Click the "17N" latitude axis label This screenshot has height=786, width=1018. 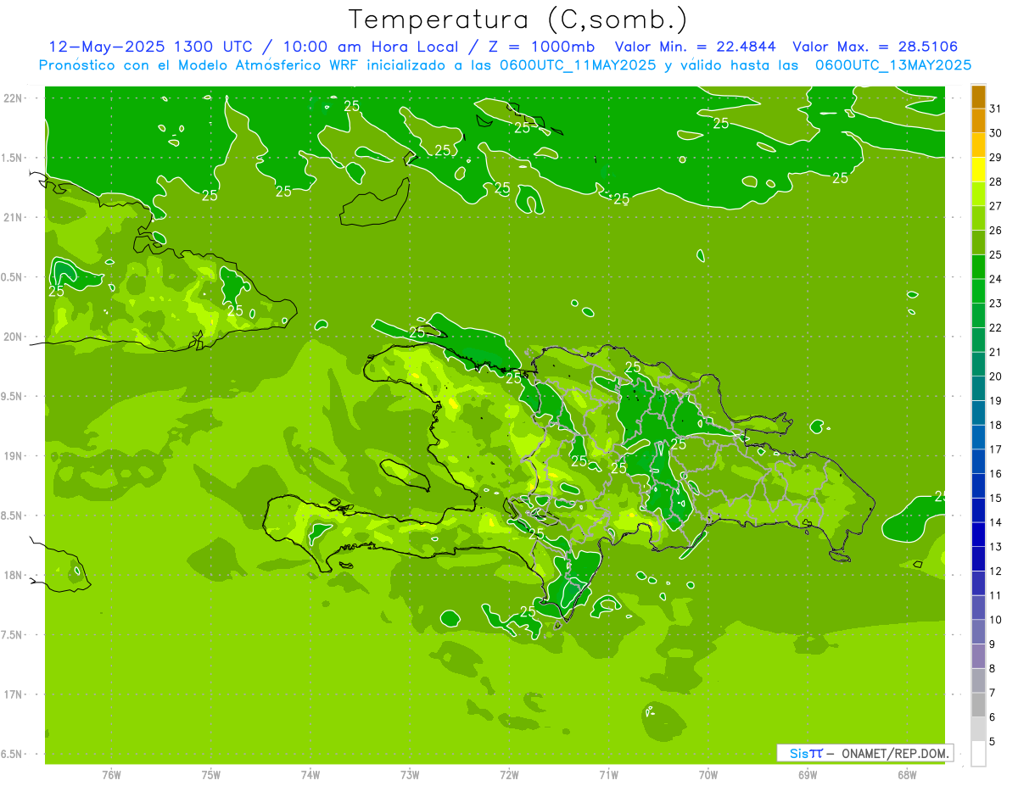coord(14,695)
